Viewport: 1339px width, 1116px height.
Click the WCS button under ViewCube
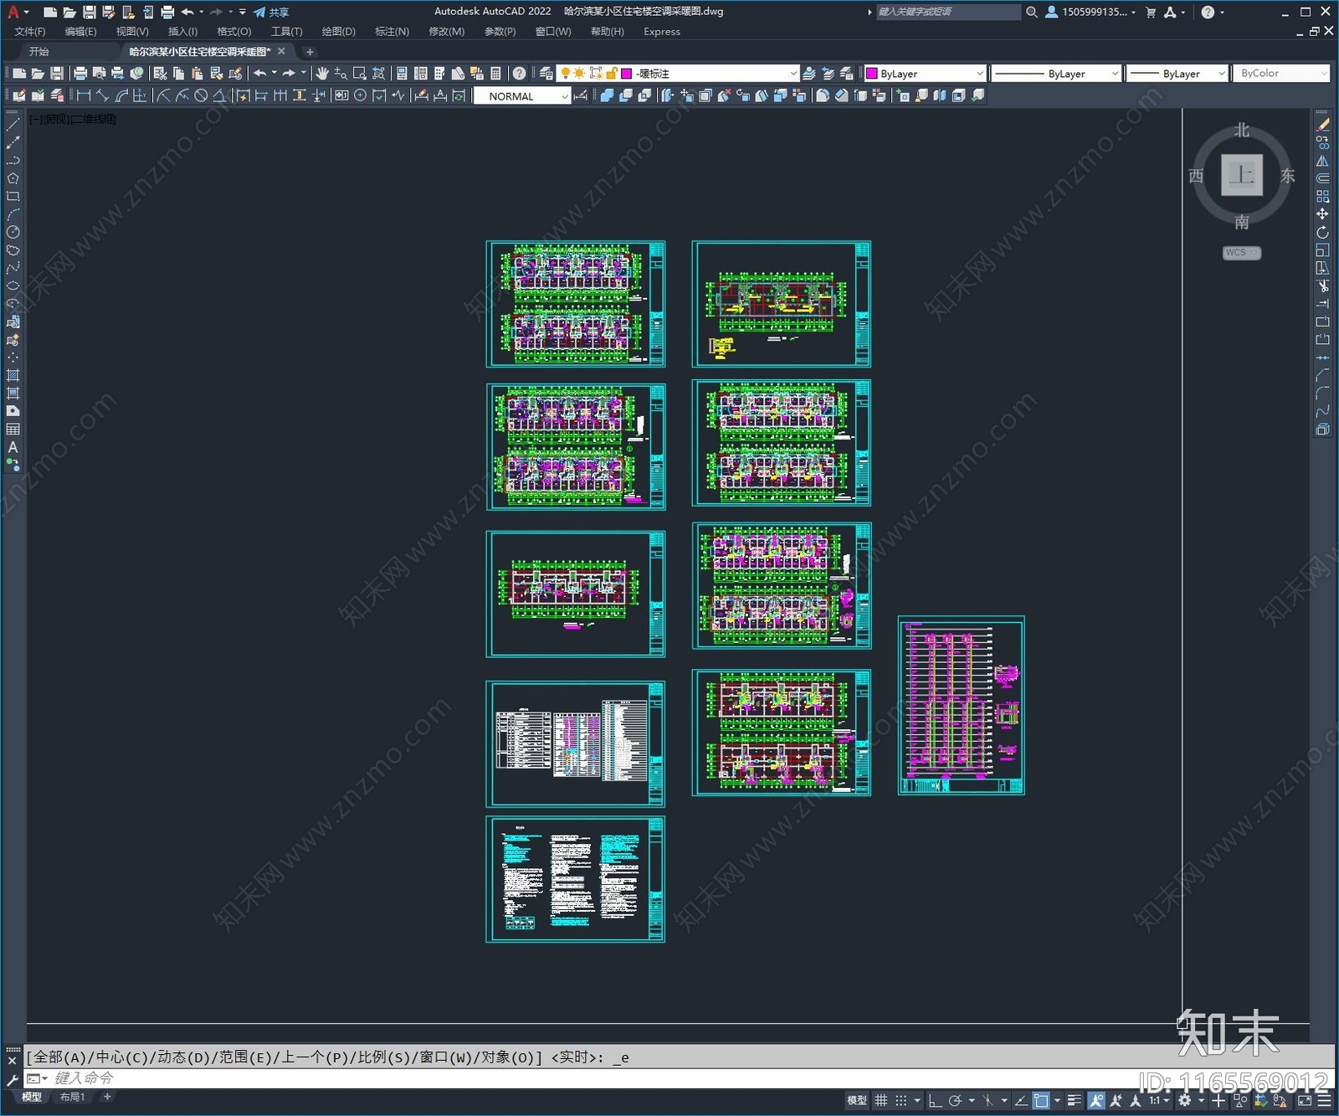point(1240,252)
